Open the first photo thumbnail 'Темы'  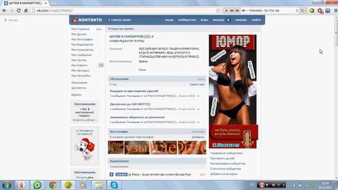[116, 147]
